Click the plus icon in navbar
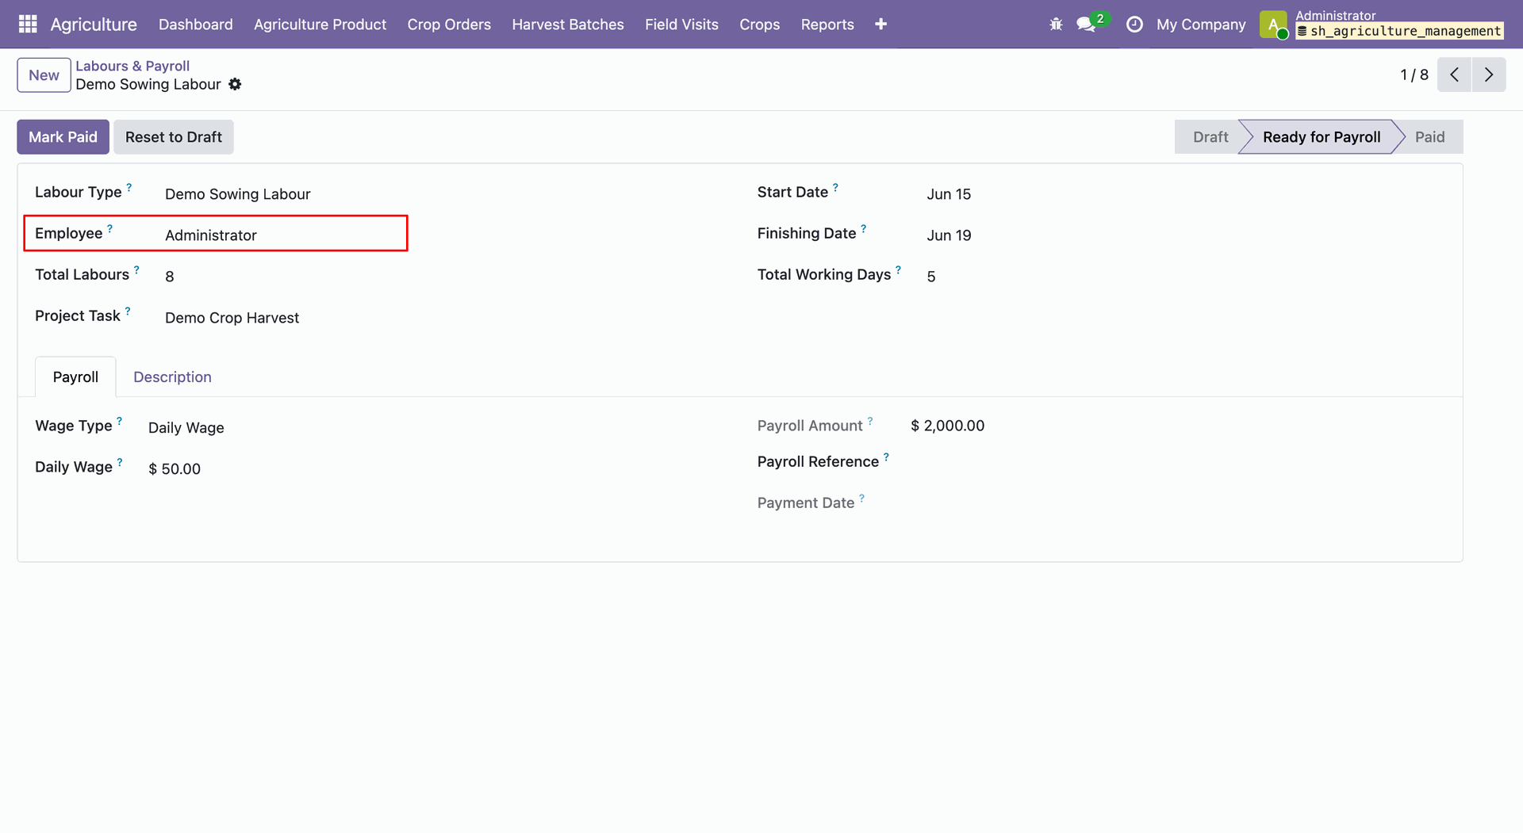Image resolution: width=1523 pixels, height=833 pixels. click(880, 25)
